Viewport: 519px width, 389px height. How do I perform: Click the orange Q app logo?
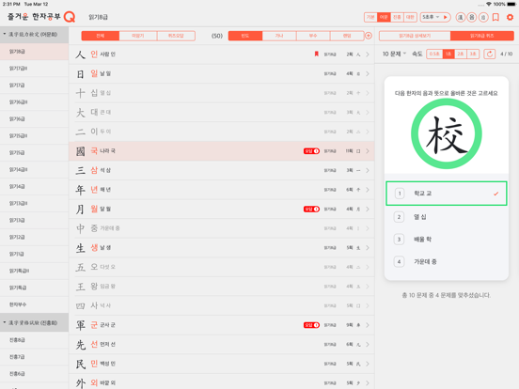[x=70, y=17]
